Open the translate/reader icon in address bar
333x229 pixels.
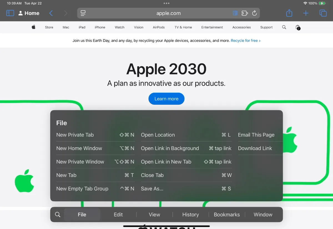[x=235, y=13]
